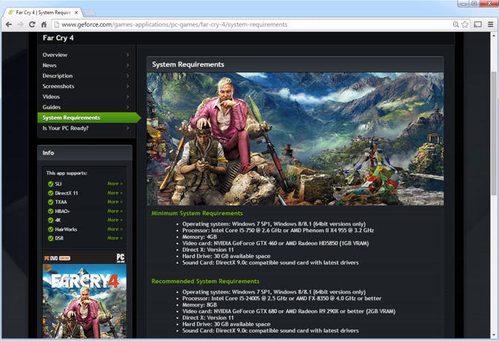
Task: Click the Far Cry 4 page title
Action: [x=58, y=38]
